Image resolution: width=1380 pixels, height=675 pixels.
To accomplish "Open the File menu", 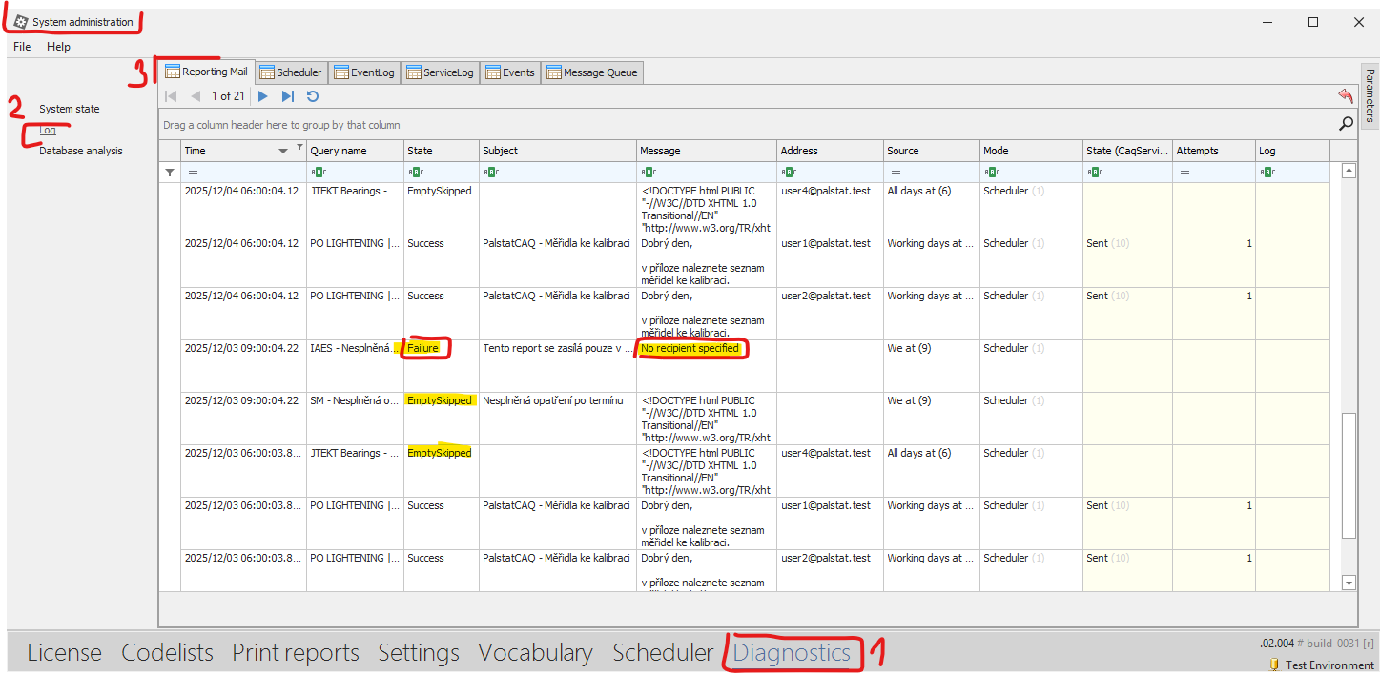I will click(x=22, y=46).
